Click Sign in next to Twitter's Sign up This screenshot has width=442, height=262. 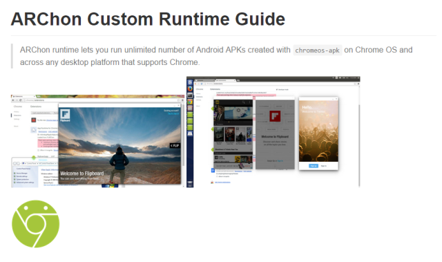pos(324,166)
